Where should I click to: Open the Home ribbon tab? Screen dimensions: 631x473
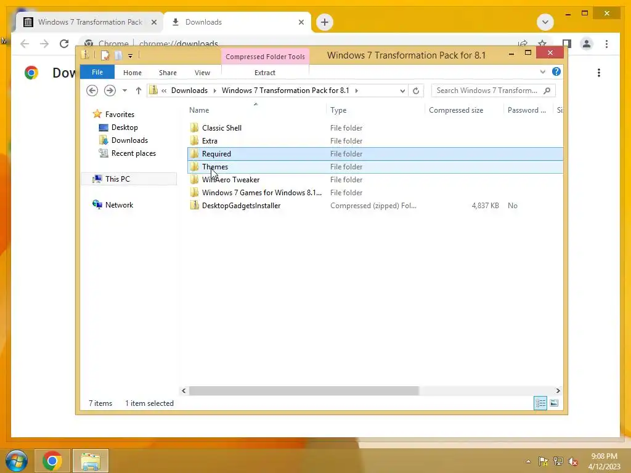click(132, 73)
